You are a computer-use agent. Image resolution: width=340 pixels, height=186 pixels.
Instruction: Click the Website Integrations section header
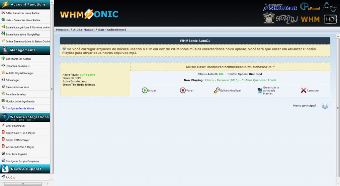click(25, 117)
